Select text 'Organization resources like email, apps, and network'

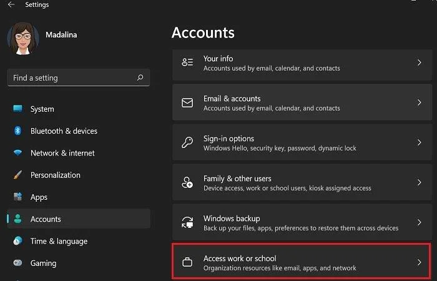(280, 268)
